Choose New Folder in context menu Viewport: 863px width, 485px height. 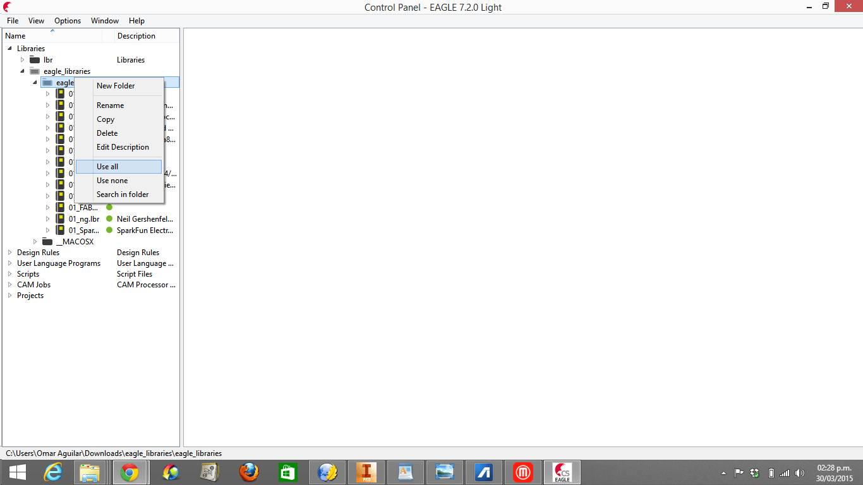click(119, 86)
